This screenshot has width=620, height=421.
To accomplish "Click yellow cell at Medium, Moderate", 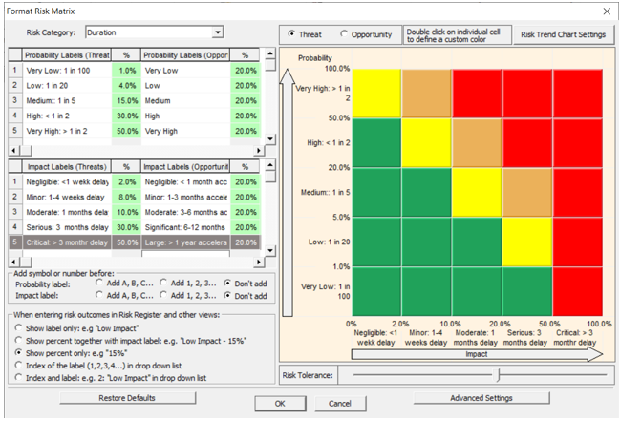I will pyautogui.click(x=477, y=193).
